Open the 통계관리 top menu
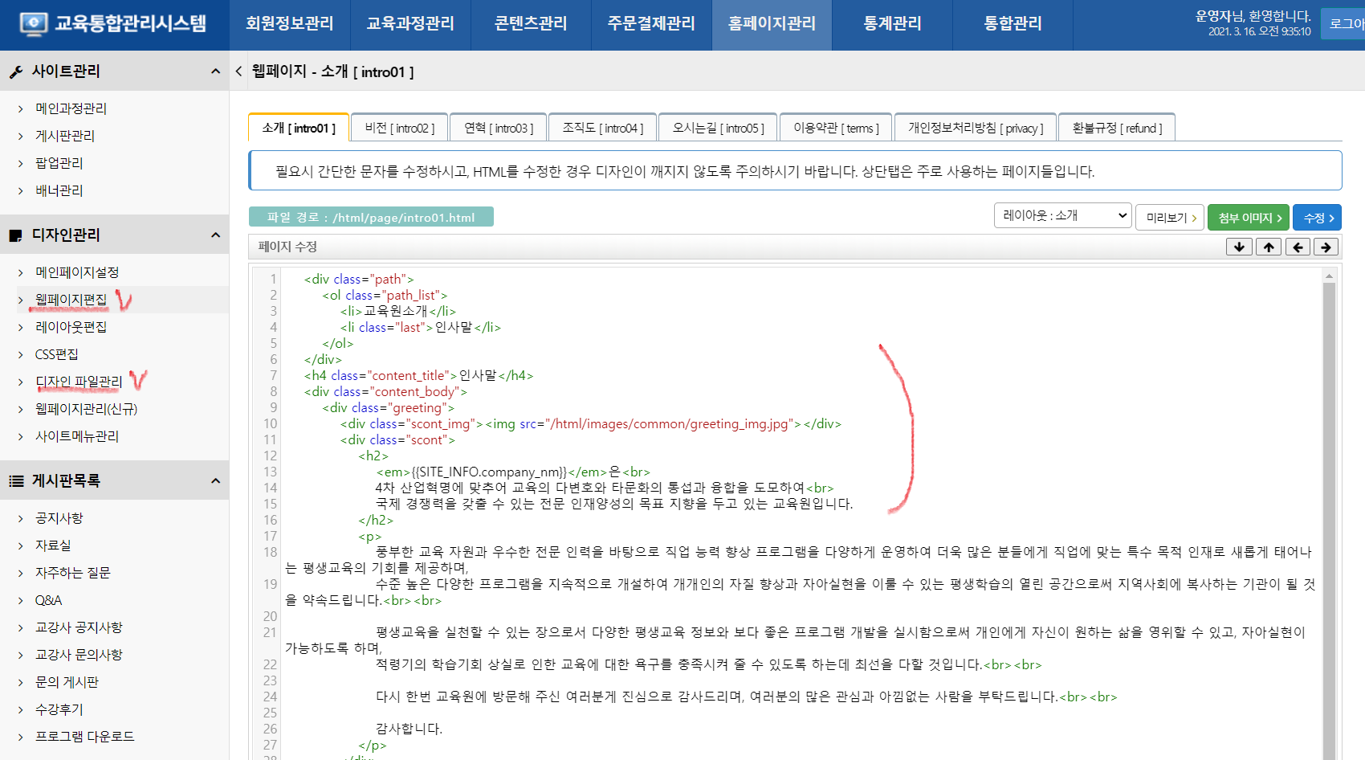 tap(892, 24)
